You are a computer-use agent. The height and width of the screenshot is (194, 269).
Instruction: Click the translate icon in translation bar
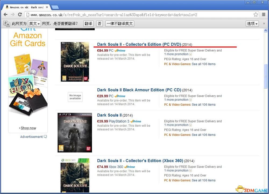tap(7, 23)
